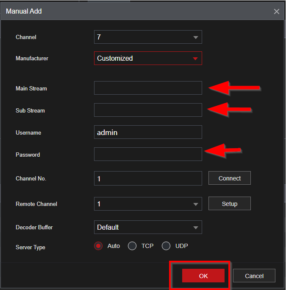Click the Setup button
This screenshot has height=290, width=286.
[229, 204]
